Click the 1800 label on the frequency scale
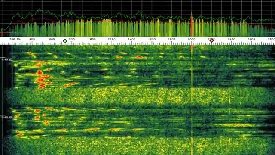The width and height of the screenshot is (275, 155). (x=171, y=39)
